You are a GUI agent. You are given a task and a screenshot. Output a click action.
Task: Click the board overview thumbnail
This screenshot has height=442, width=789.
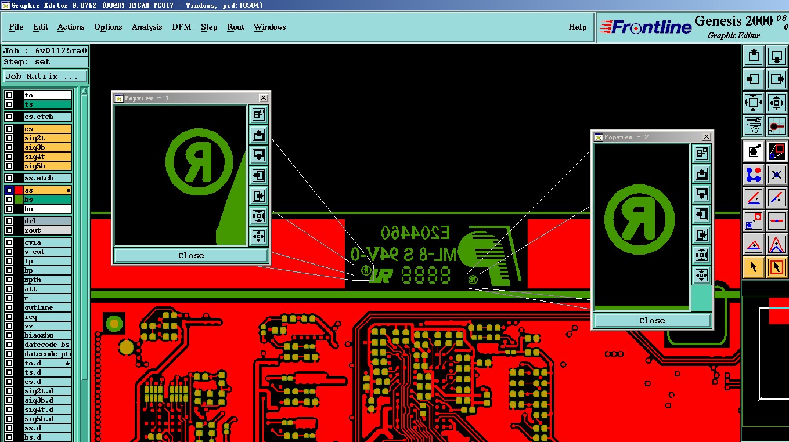point(766,360)
